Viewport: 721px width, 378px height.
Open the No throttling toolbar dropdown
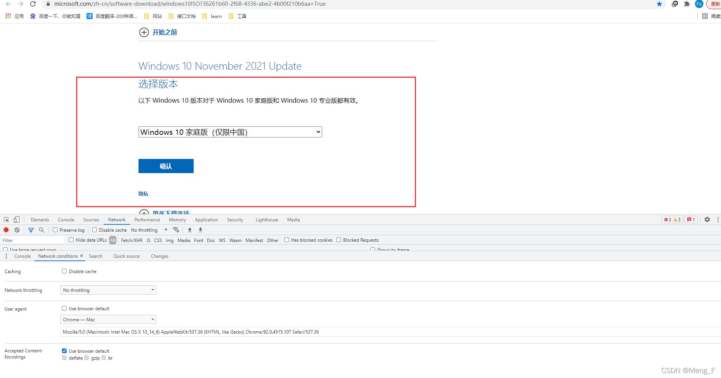click(x=149, y=230)
